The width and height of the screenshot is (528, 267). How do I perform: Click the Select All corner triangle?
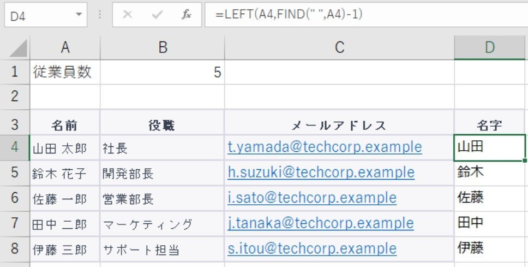[19, 48]
